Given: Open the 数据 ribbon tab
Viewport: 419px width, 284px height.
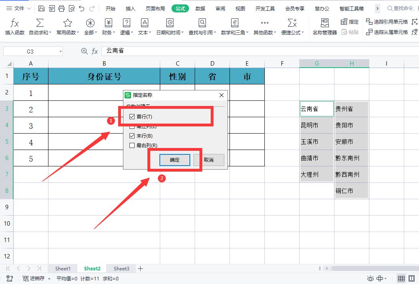Looking at the screenshot, I should [200, 8].
